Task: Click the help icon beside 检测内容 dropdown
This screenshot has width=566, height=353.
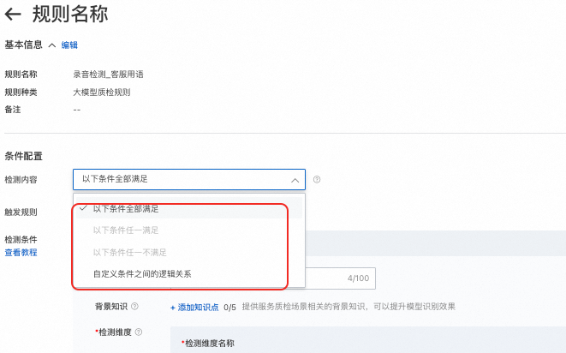Action: [317, 180]
